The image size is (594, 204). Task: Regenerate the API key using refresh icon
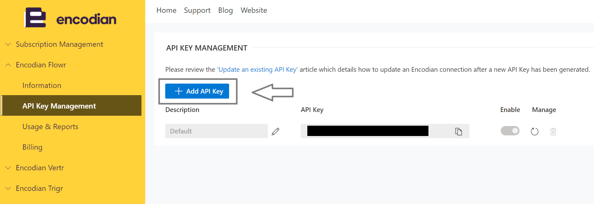(x=535, y=132)
